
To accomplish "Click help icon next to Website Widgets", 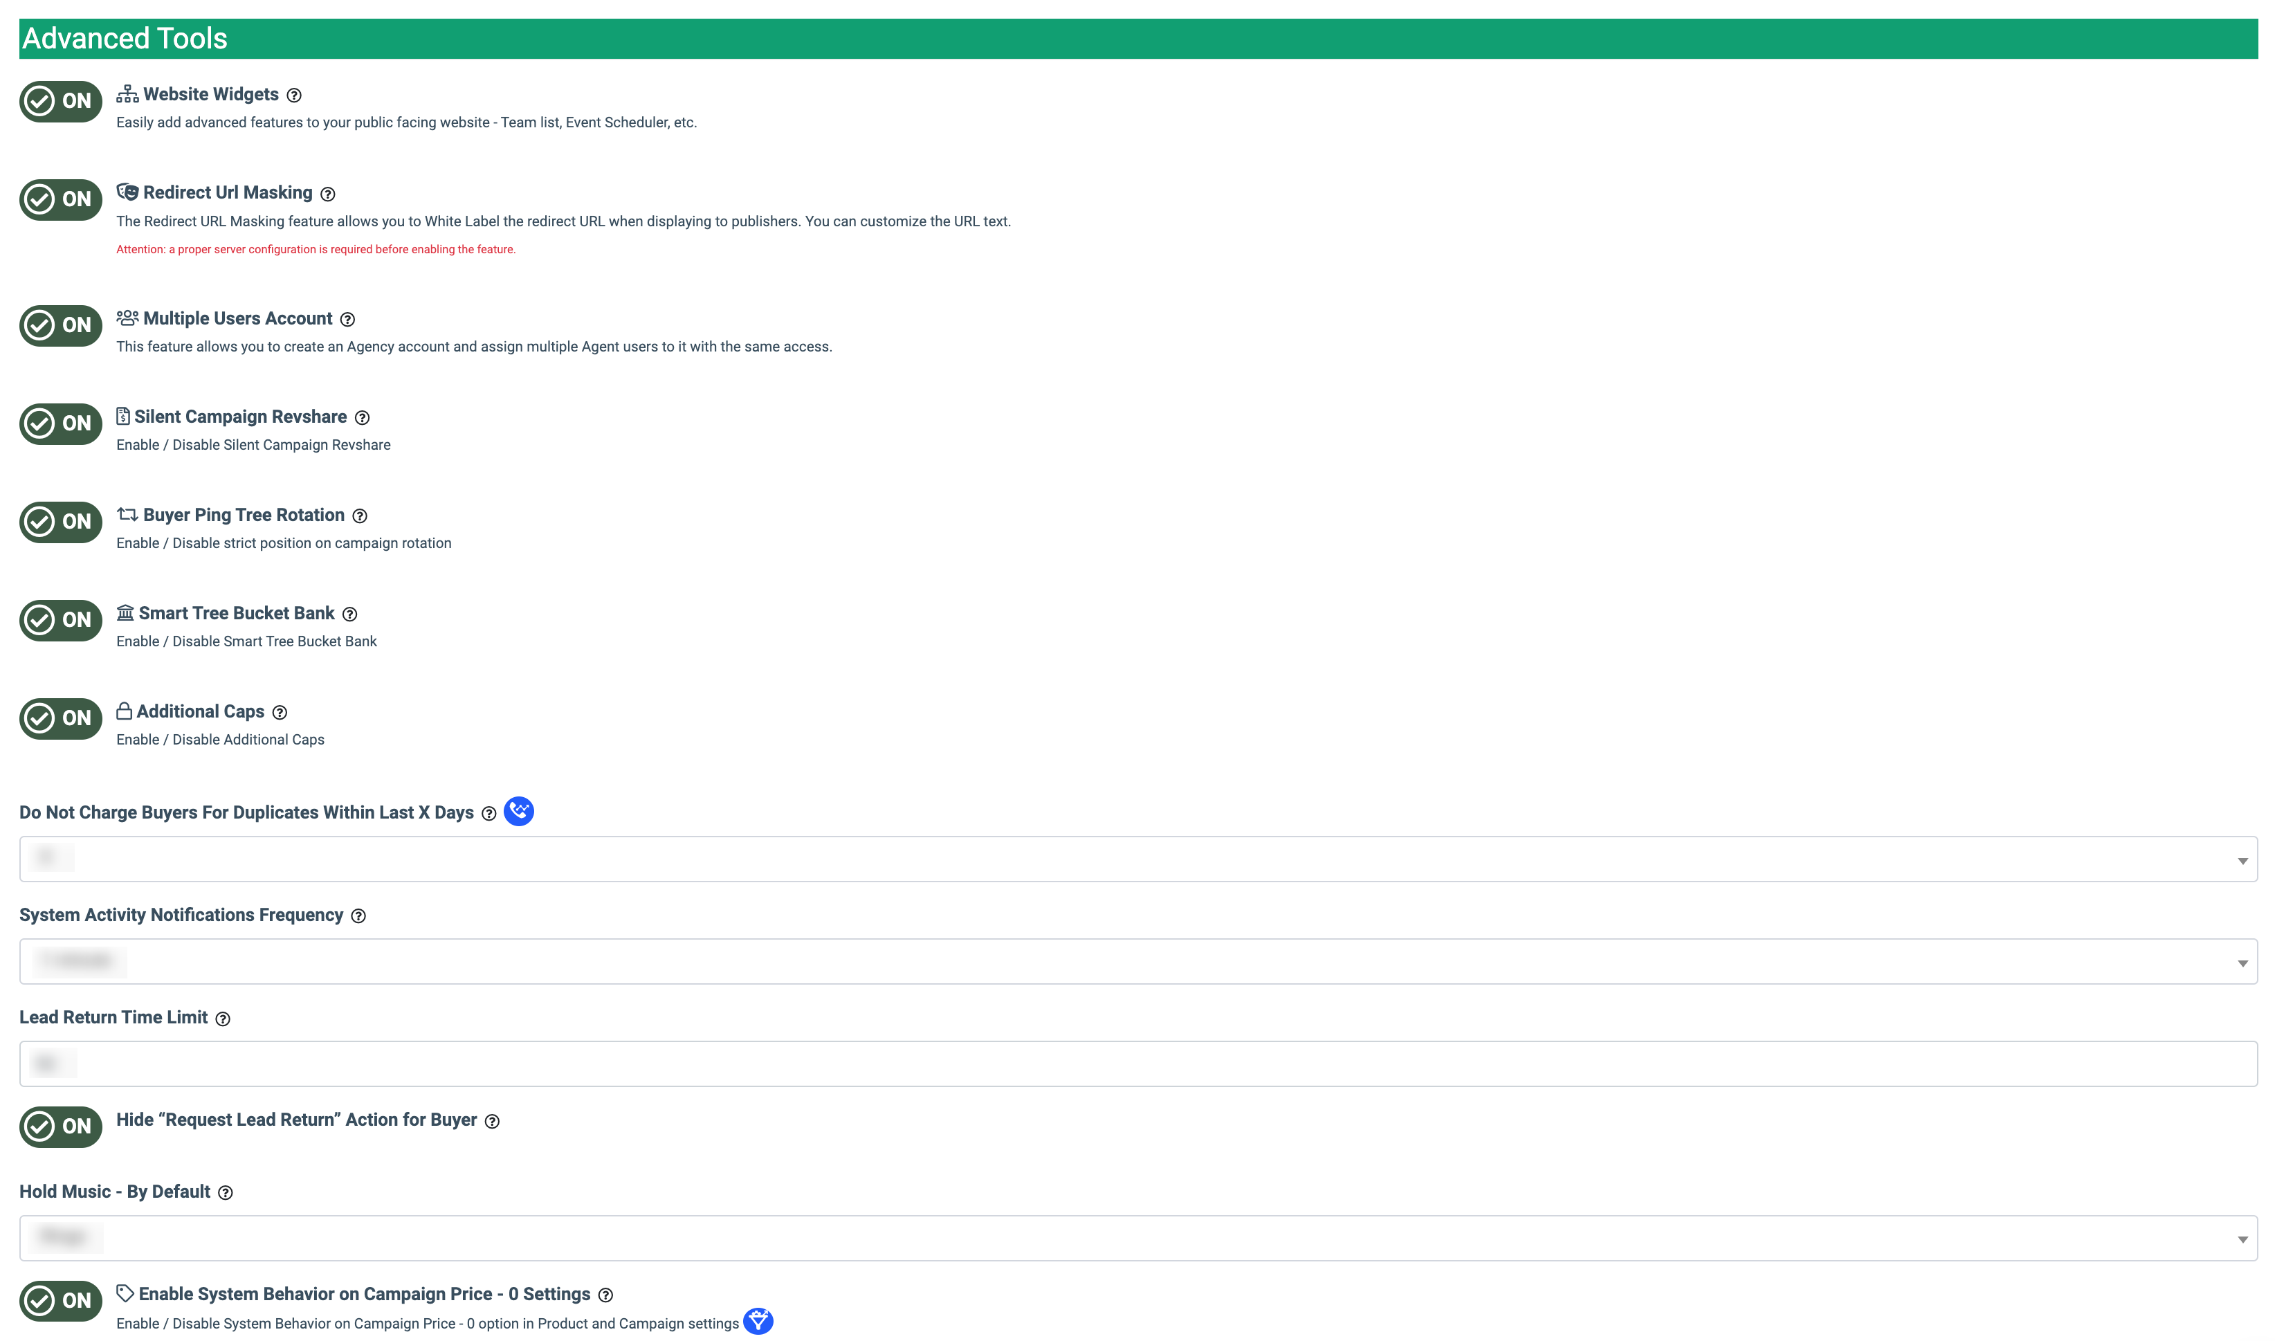I will click(293, 95).
